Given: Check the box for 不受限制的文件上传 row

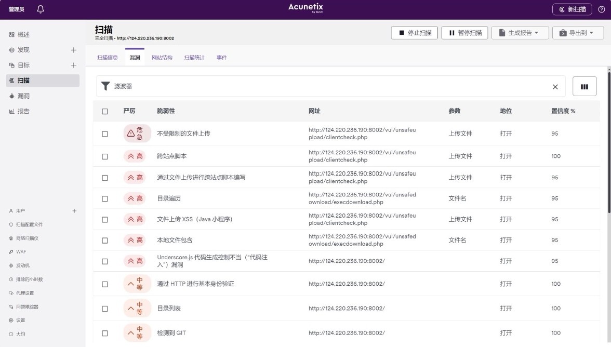Looking at the screenshot, I should 105,134.
